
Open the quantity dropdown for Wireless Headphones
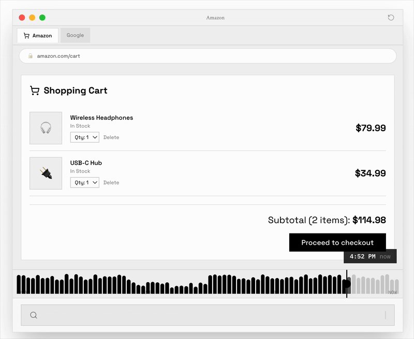click(x=84, y=137)
